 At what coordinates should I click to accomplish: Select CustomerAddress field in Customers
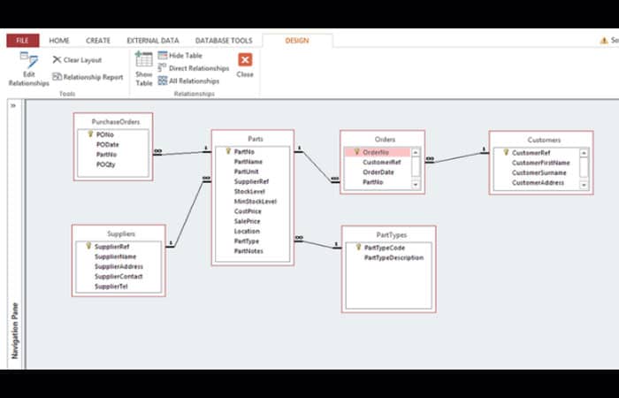coord(537,182)
